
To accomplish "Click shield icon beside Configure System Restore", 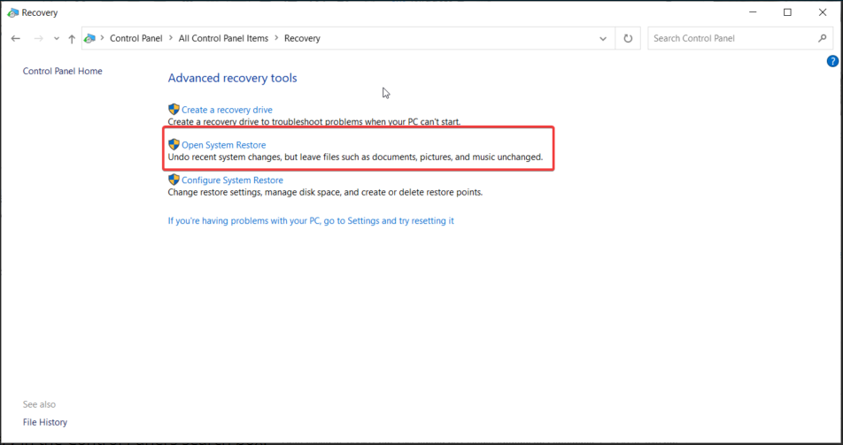I will point(174,180).
